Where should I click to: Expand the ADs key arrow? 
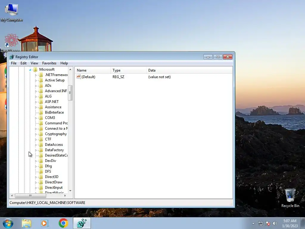[x=36, y=86]
